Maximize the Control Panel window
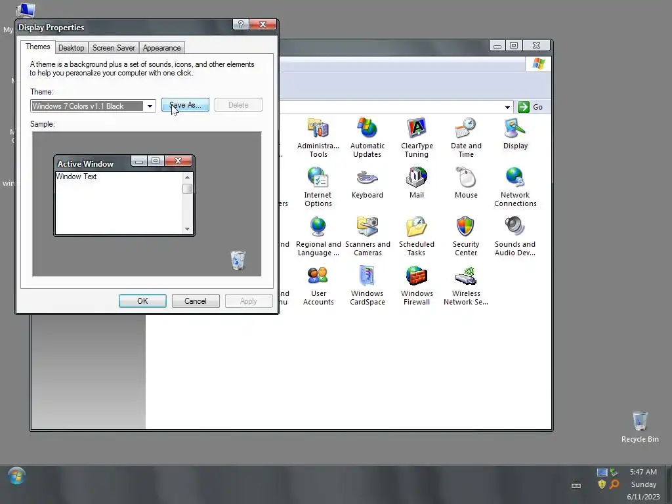Viewport: 672px width, 504px height. click(514, 45)
